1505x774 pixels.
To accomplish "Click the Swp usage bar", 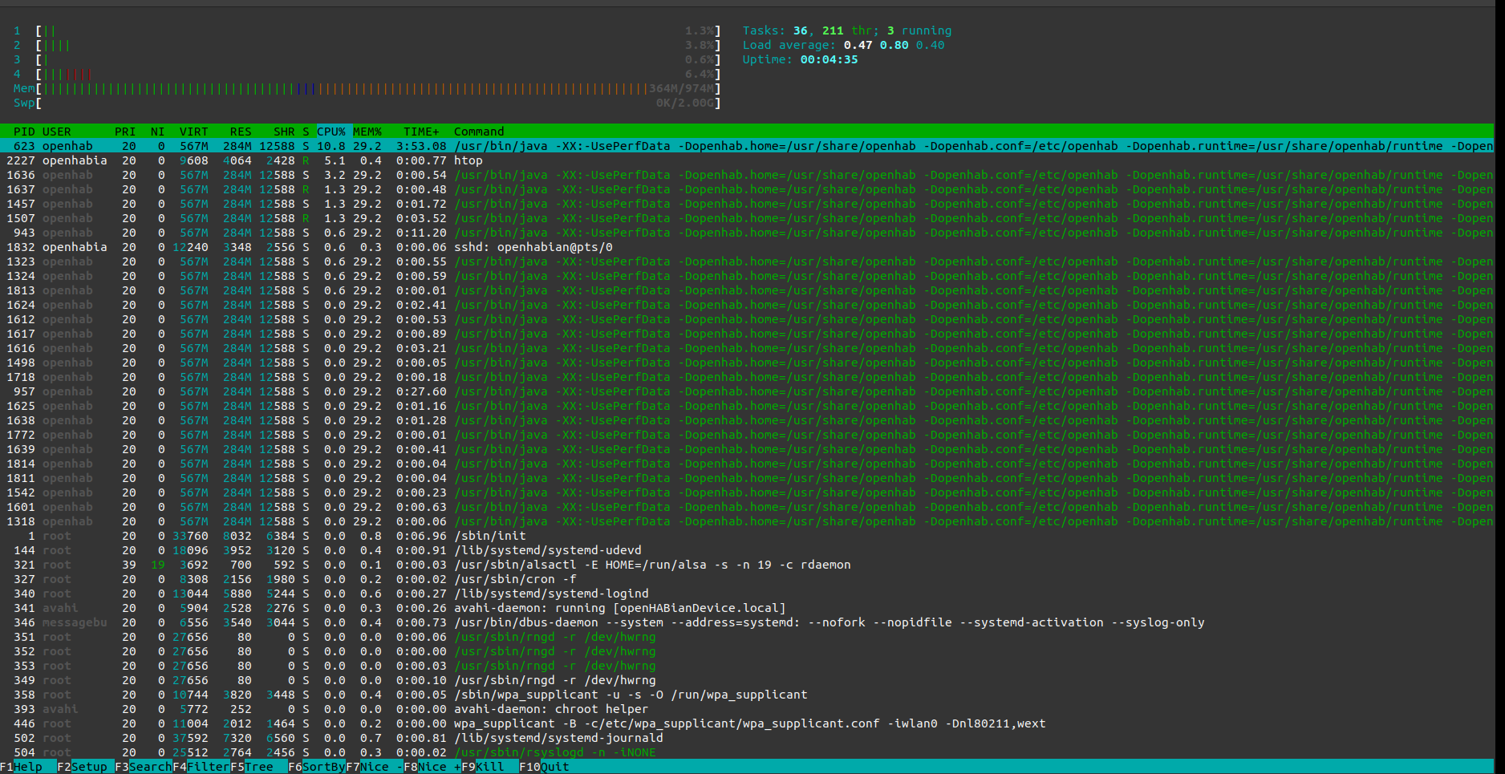I will [x=367, y=103].
